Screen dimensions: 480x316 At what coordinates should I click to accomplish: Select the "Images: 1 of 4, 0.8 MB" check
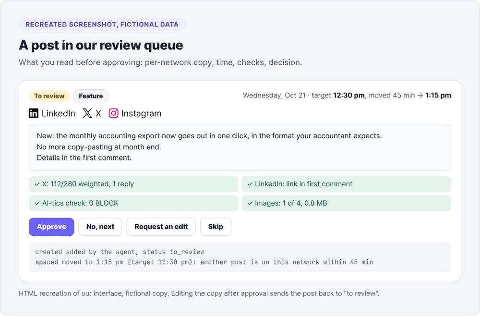(x=346, y=203)
